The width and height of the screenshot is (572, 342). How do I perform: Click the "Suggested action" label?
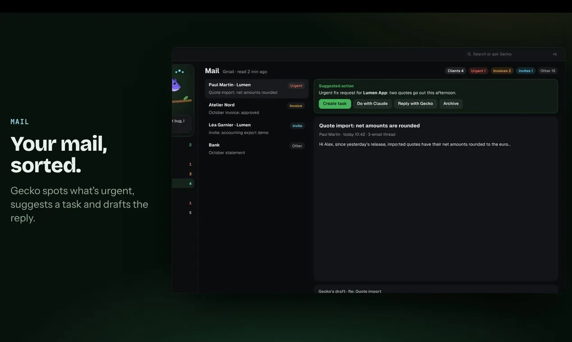[336, 86]
